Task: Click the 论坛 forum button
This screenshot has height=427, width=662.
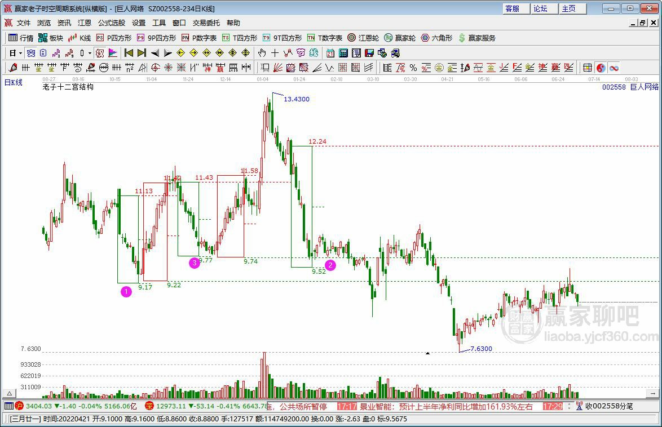Action: [x=544, y=8]
